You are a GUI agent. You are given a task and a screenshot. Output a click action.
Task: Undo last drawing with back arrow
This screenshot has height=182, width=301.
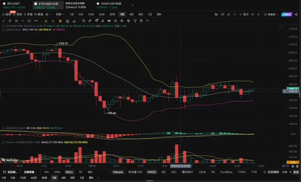tap(148, 21)
